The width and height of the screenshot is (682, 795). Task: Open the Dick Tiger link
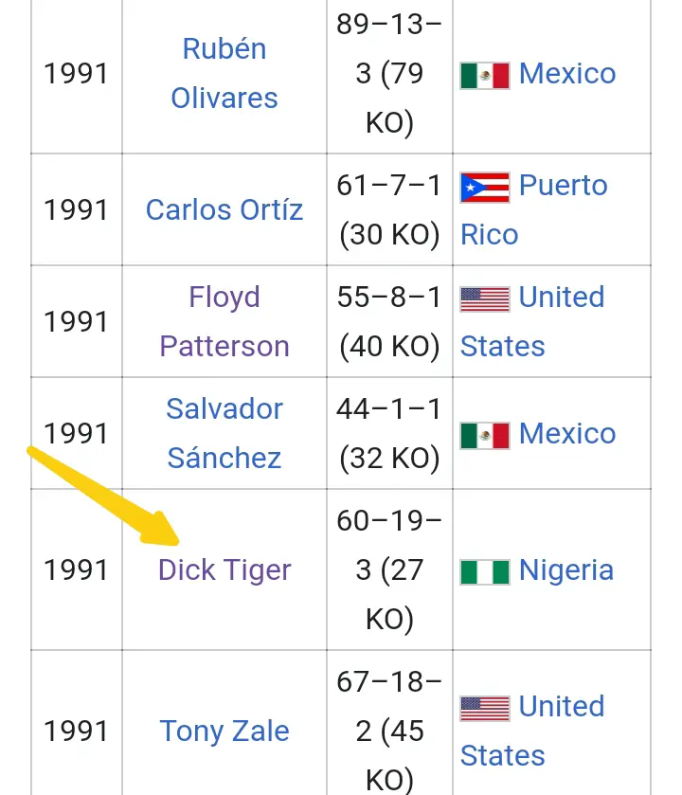coord(224,570)
